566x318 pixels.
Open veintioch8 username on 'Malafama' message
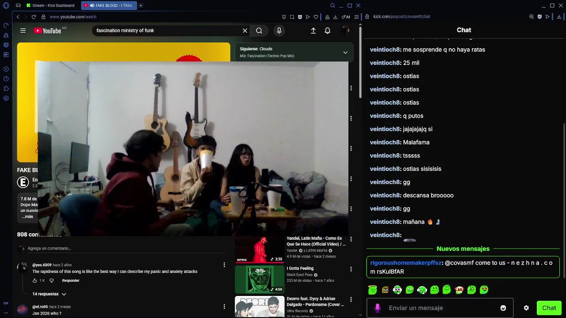(385, 142)
